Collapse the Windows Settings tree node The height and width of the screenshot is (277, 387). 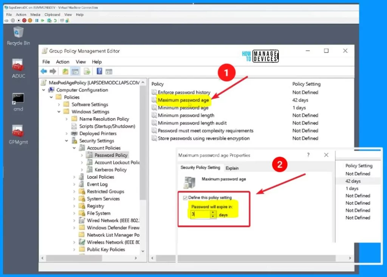pyautogui.click(x=59, y=111)
